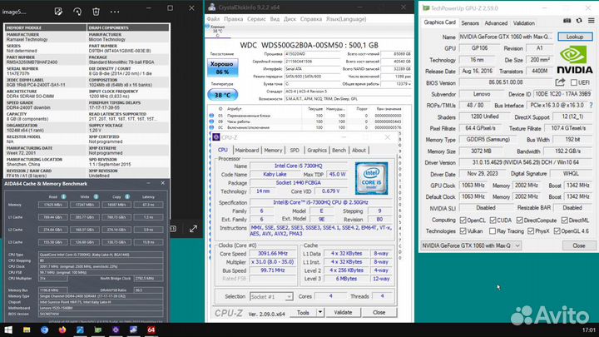Click the fullscreen diagonal arrows icon
Screen dimensions: 599x337
point(193,229)
